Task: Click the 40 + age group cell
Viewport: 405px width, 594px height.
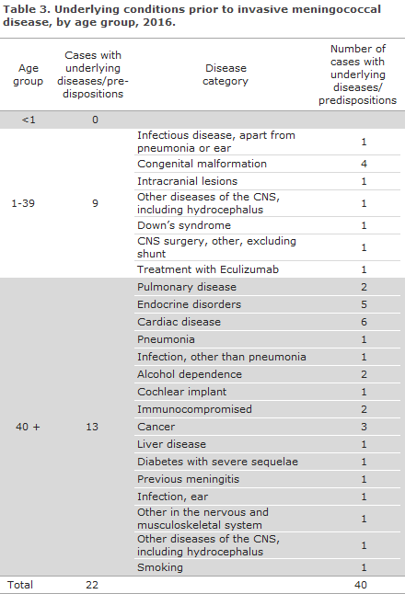Action: pos(28,427)
